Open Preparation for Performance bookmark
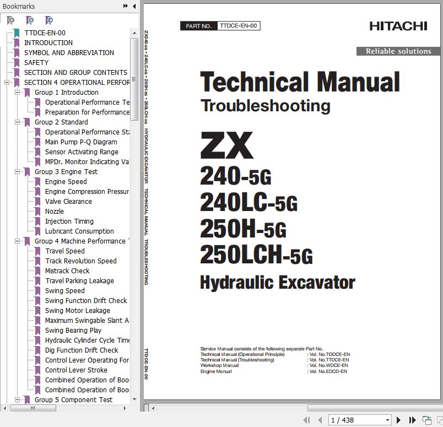The height and width of the screenshot is (427, 443). pyautogui.click(x=87, y=112)
